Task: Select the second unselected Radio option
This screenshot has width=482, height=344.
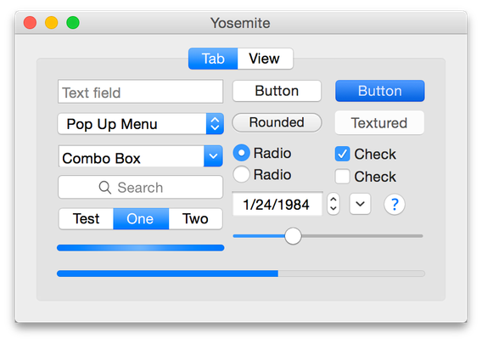Action: coord(241,174)
